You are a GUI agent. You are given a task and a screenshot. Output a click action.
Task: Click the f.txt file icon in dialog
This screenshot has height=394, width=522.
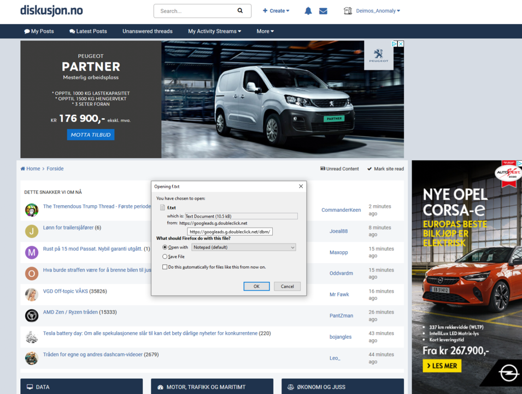162,207
